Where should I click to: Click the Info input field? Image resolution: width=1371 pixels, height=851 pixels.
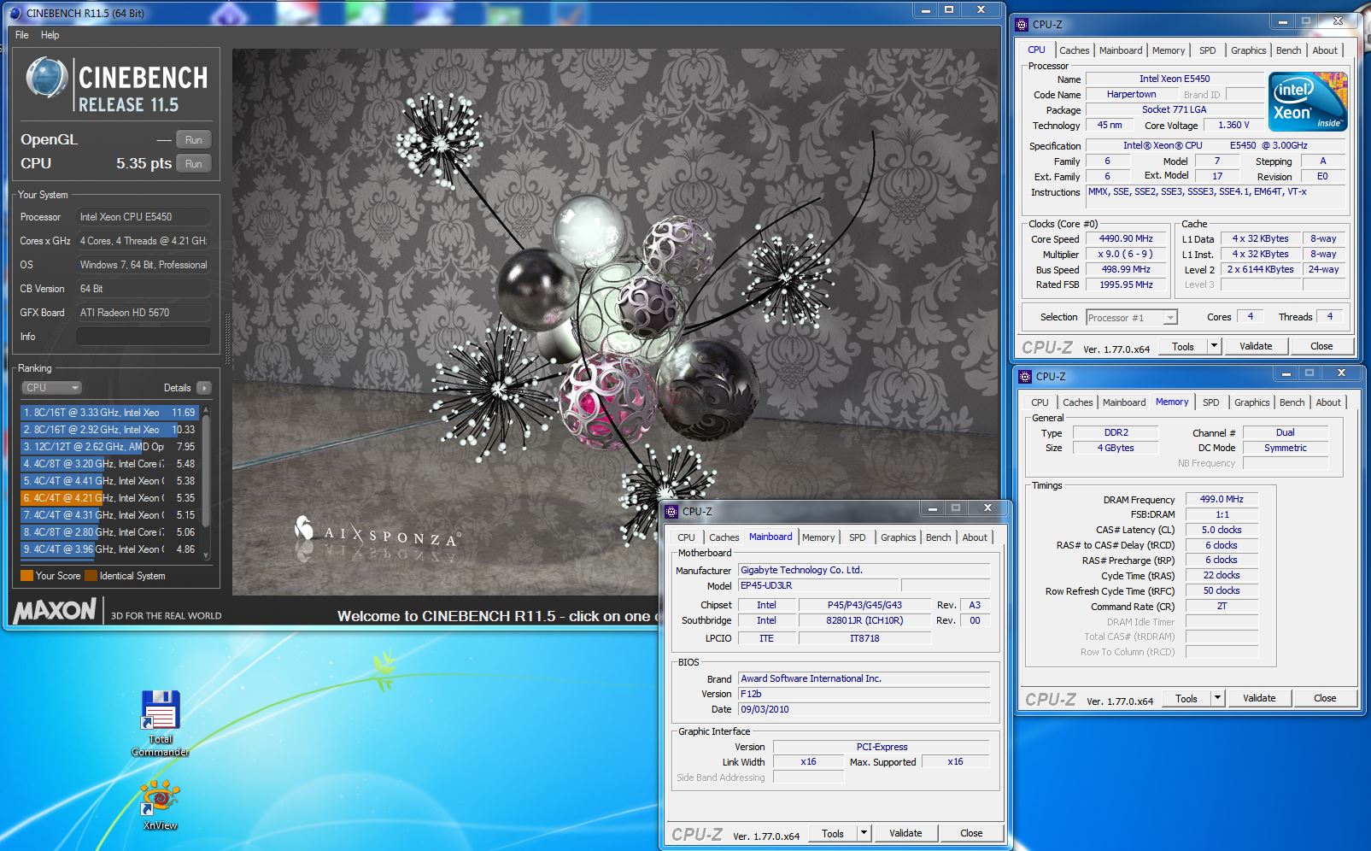[x=144, y=337]
